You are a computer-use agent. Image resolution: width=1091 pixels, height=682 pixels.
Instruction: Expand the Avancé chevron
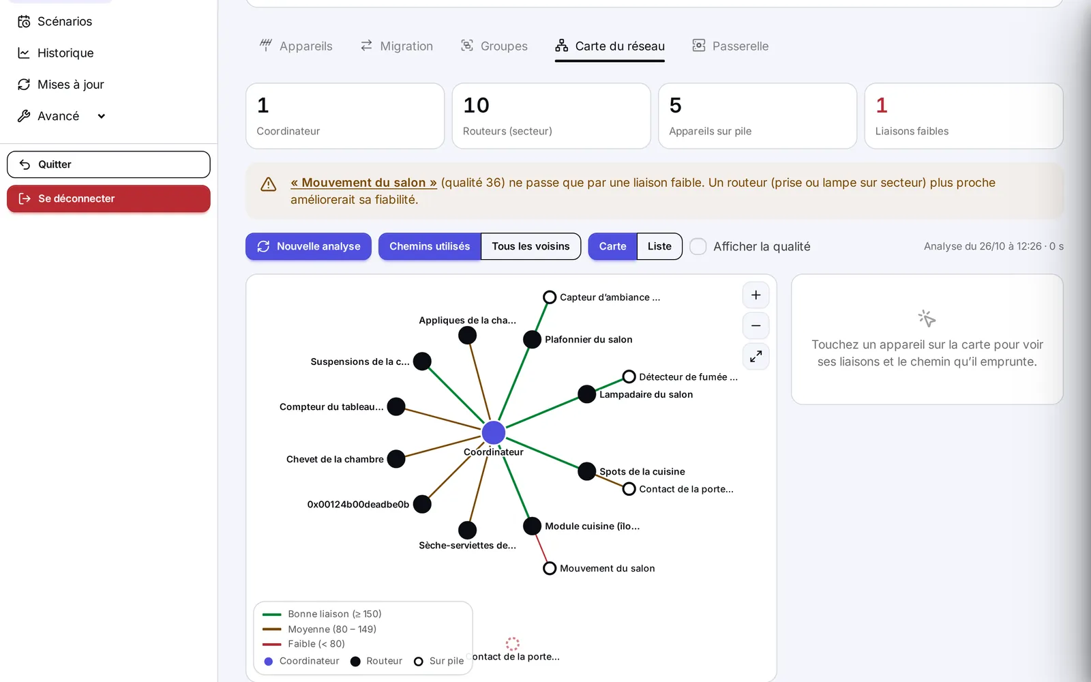[102, 116]
